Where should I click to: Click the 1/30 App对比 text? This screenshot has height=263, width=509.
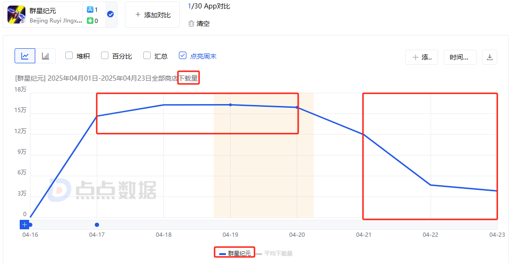pyautogui.click(x=209, y=6)
